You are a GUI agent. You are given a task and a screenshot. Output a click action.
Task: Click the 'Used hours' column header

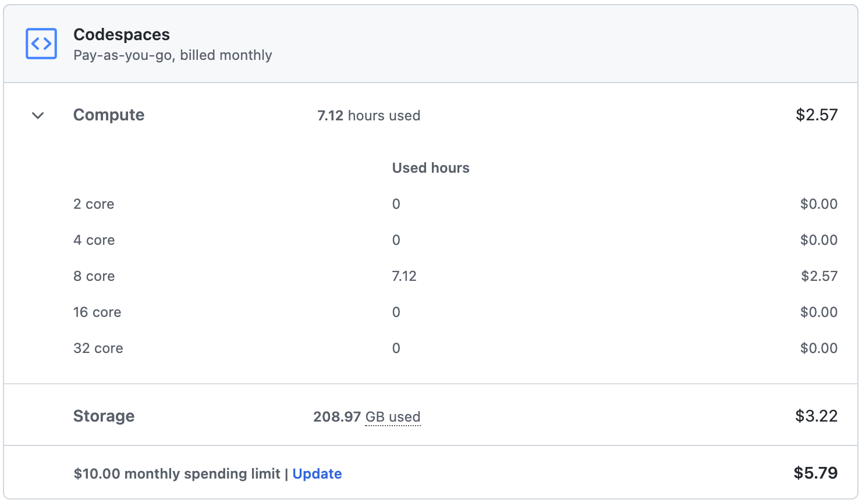(431, 168)
